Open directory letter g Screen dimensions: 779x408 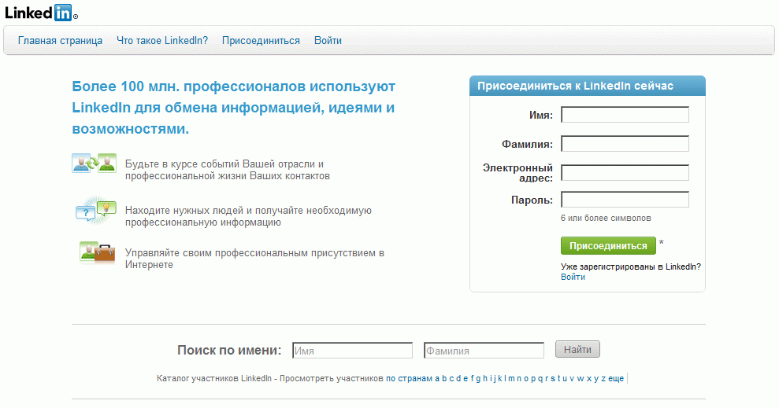pos(478,379)
